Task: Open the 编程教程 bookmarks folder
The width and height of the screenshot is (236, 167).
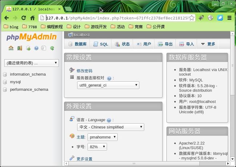Action: tap(52, 27)
